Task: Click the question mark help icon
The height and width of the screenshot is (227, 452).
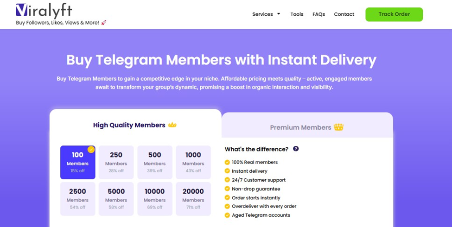Action: point(296,149)
